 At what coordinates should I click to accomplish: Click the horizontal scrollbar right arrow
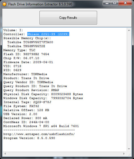[124, 154]
